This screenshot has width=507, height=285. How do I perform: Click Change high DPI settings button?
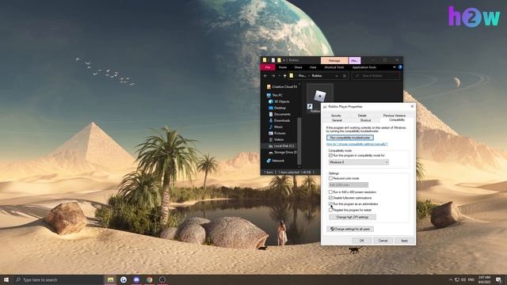[x=353, y=217]
